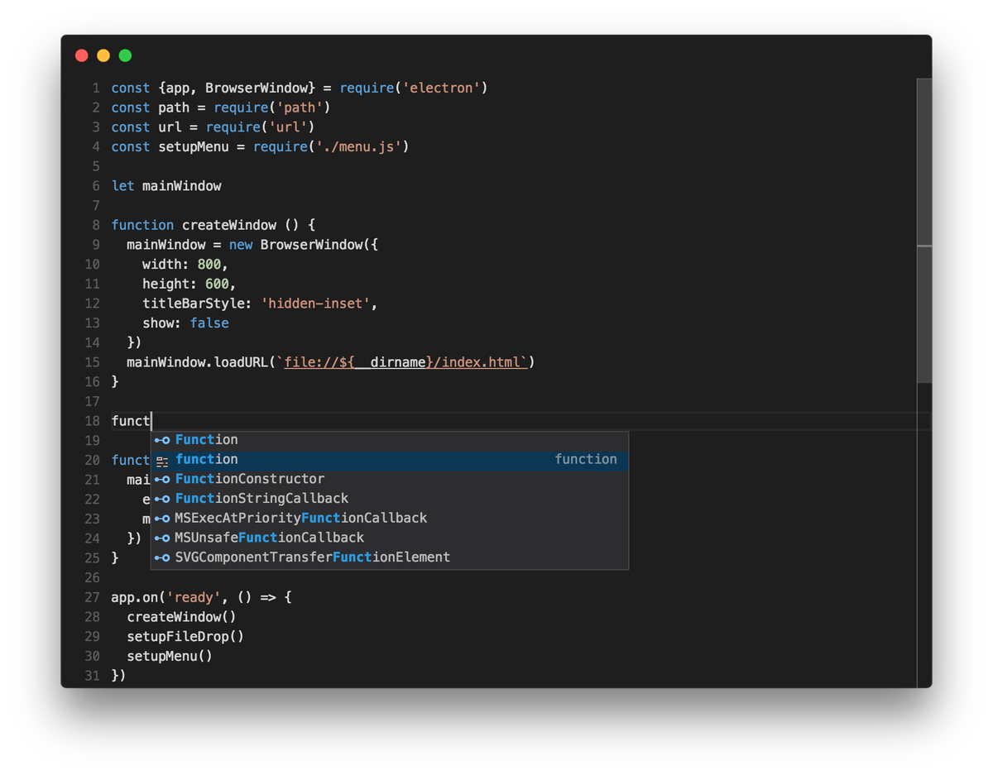Click 'setupFileDrop()' call on line 29
The height and width of the screenshot is (775, 993).
[x=185, y=637]
